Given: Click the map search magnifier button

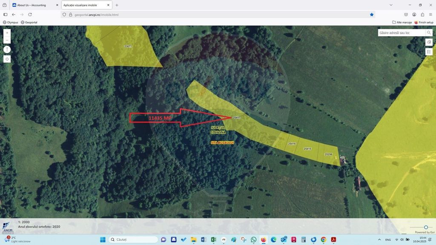Looking at the screenshot, I should [429, 33].
